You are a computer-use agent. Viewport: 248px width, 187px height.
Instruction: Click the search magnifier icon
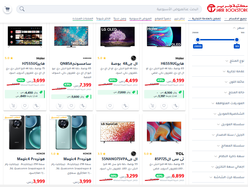(x=22, y=9)
